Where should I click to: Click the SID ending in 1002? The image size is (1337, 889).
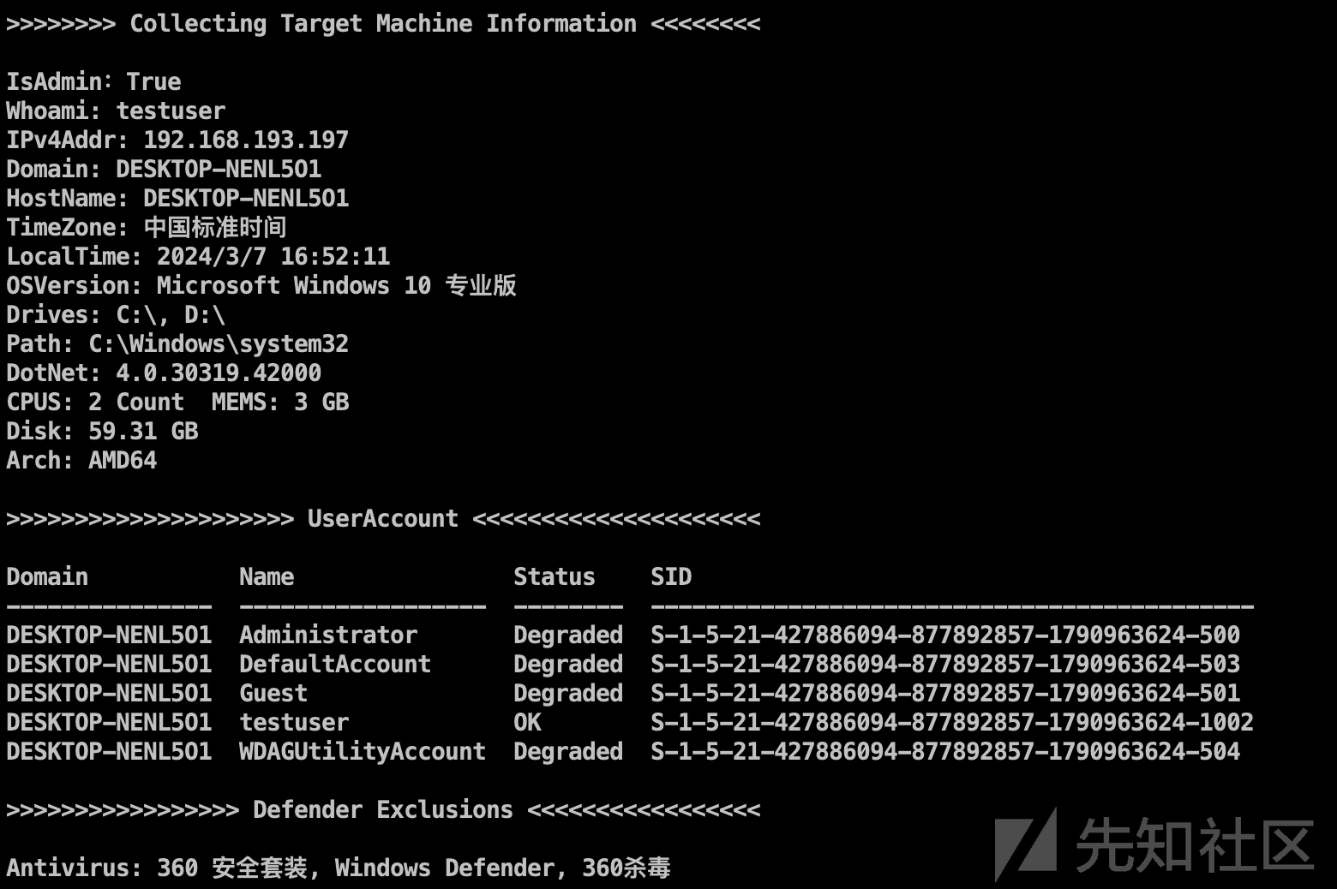coord(952,722)
